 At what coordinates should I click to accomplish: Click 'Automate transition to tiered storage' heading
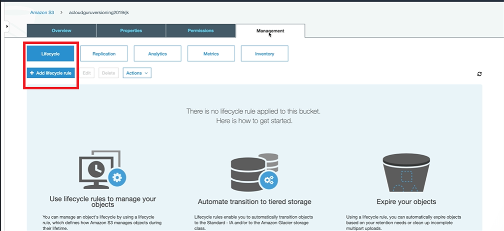(254, 202)
